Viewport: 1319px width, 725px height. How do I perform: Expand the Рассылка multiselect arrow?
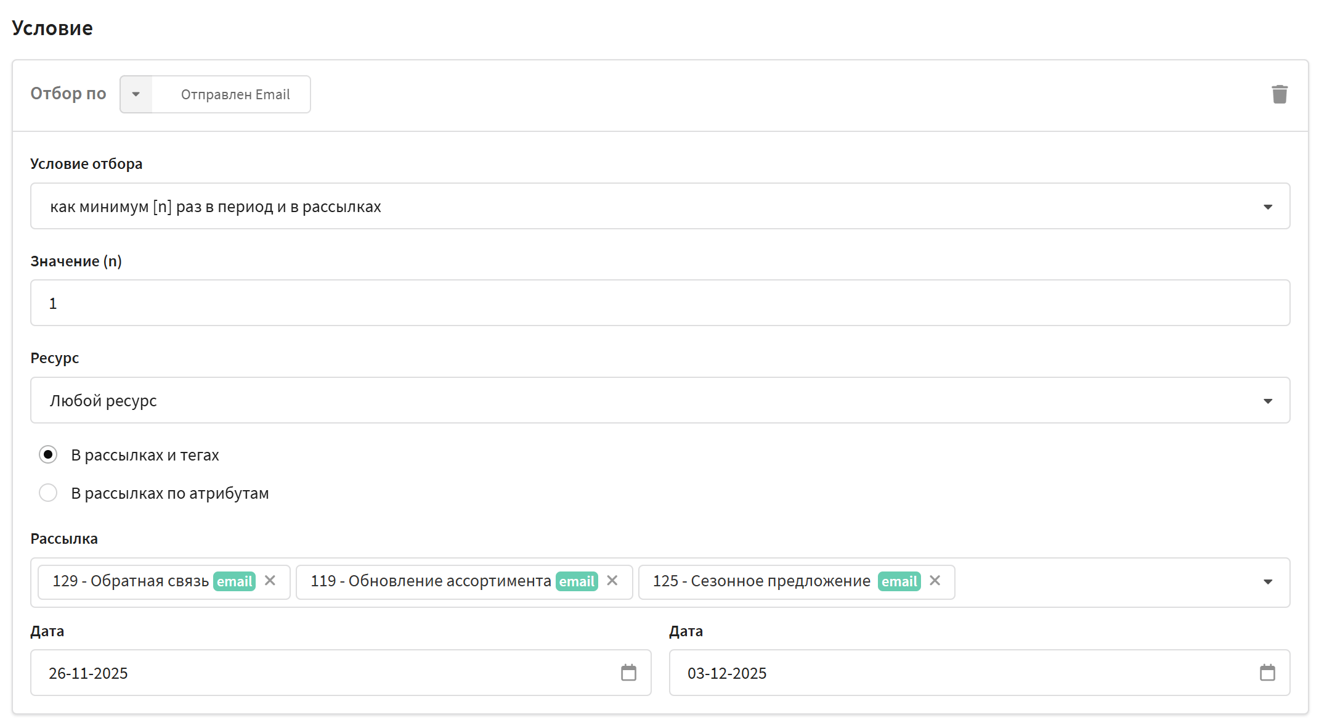coord(1267,582)
